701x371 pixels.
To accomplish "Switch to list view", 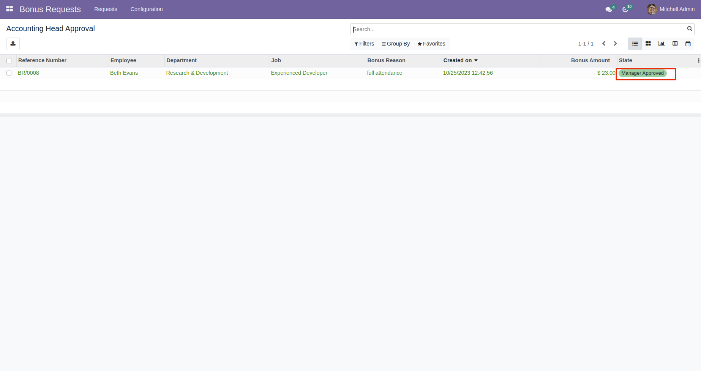I will pyautogui.click(x=635, y=44).
